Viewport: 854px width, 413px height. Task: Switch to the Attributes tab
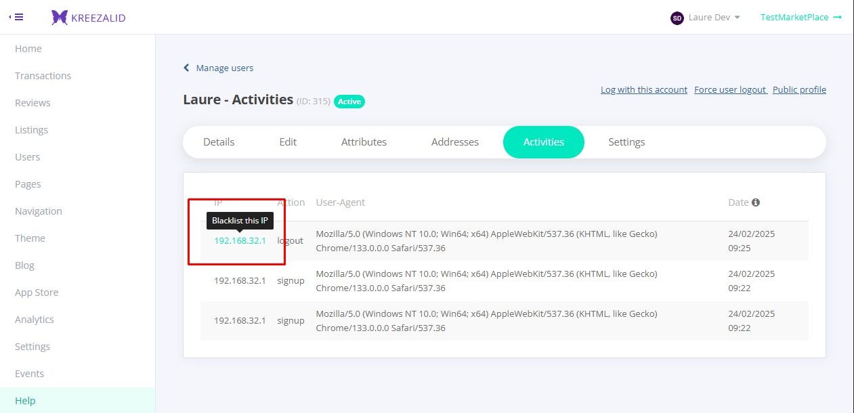pos(364,142)
